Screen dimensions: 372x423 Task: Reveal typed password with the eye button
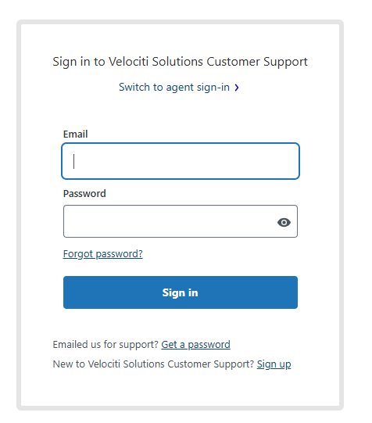(x=284, y=223)
